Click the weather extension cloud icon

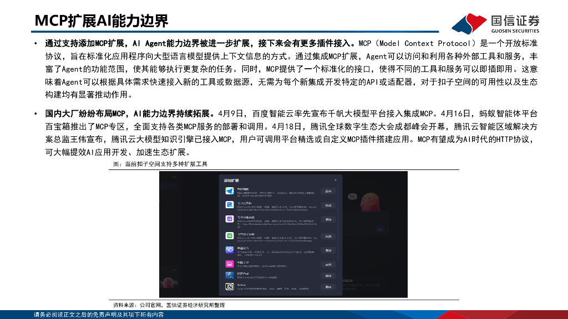pyautogui.click(x=229, y=250)
